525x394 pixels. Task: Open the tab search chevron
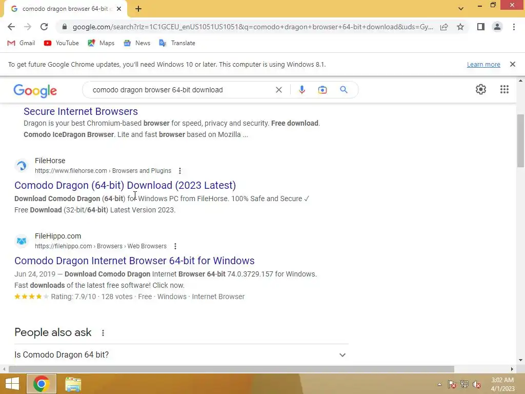[x=461, y=9]
